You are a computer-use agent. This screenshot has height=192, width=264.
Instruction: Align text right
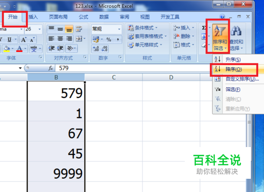pyautogui.click(x=69, y=39)
